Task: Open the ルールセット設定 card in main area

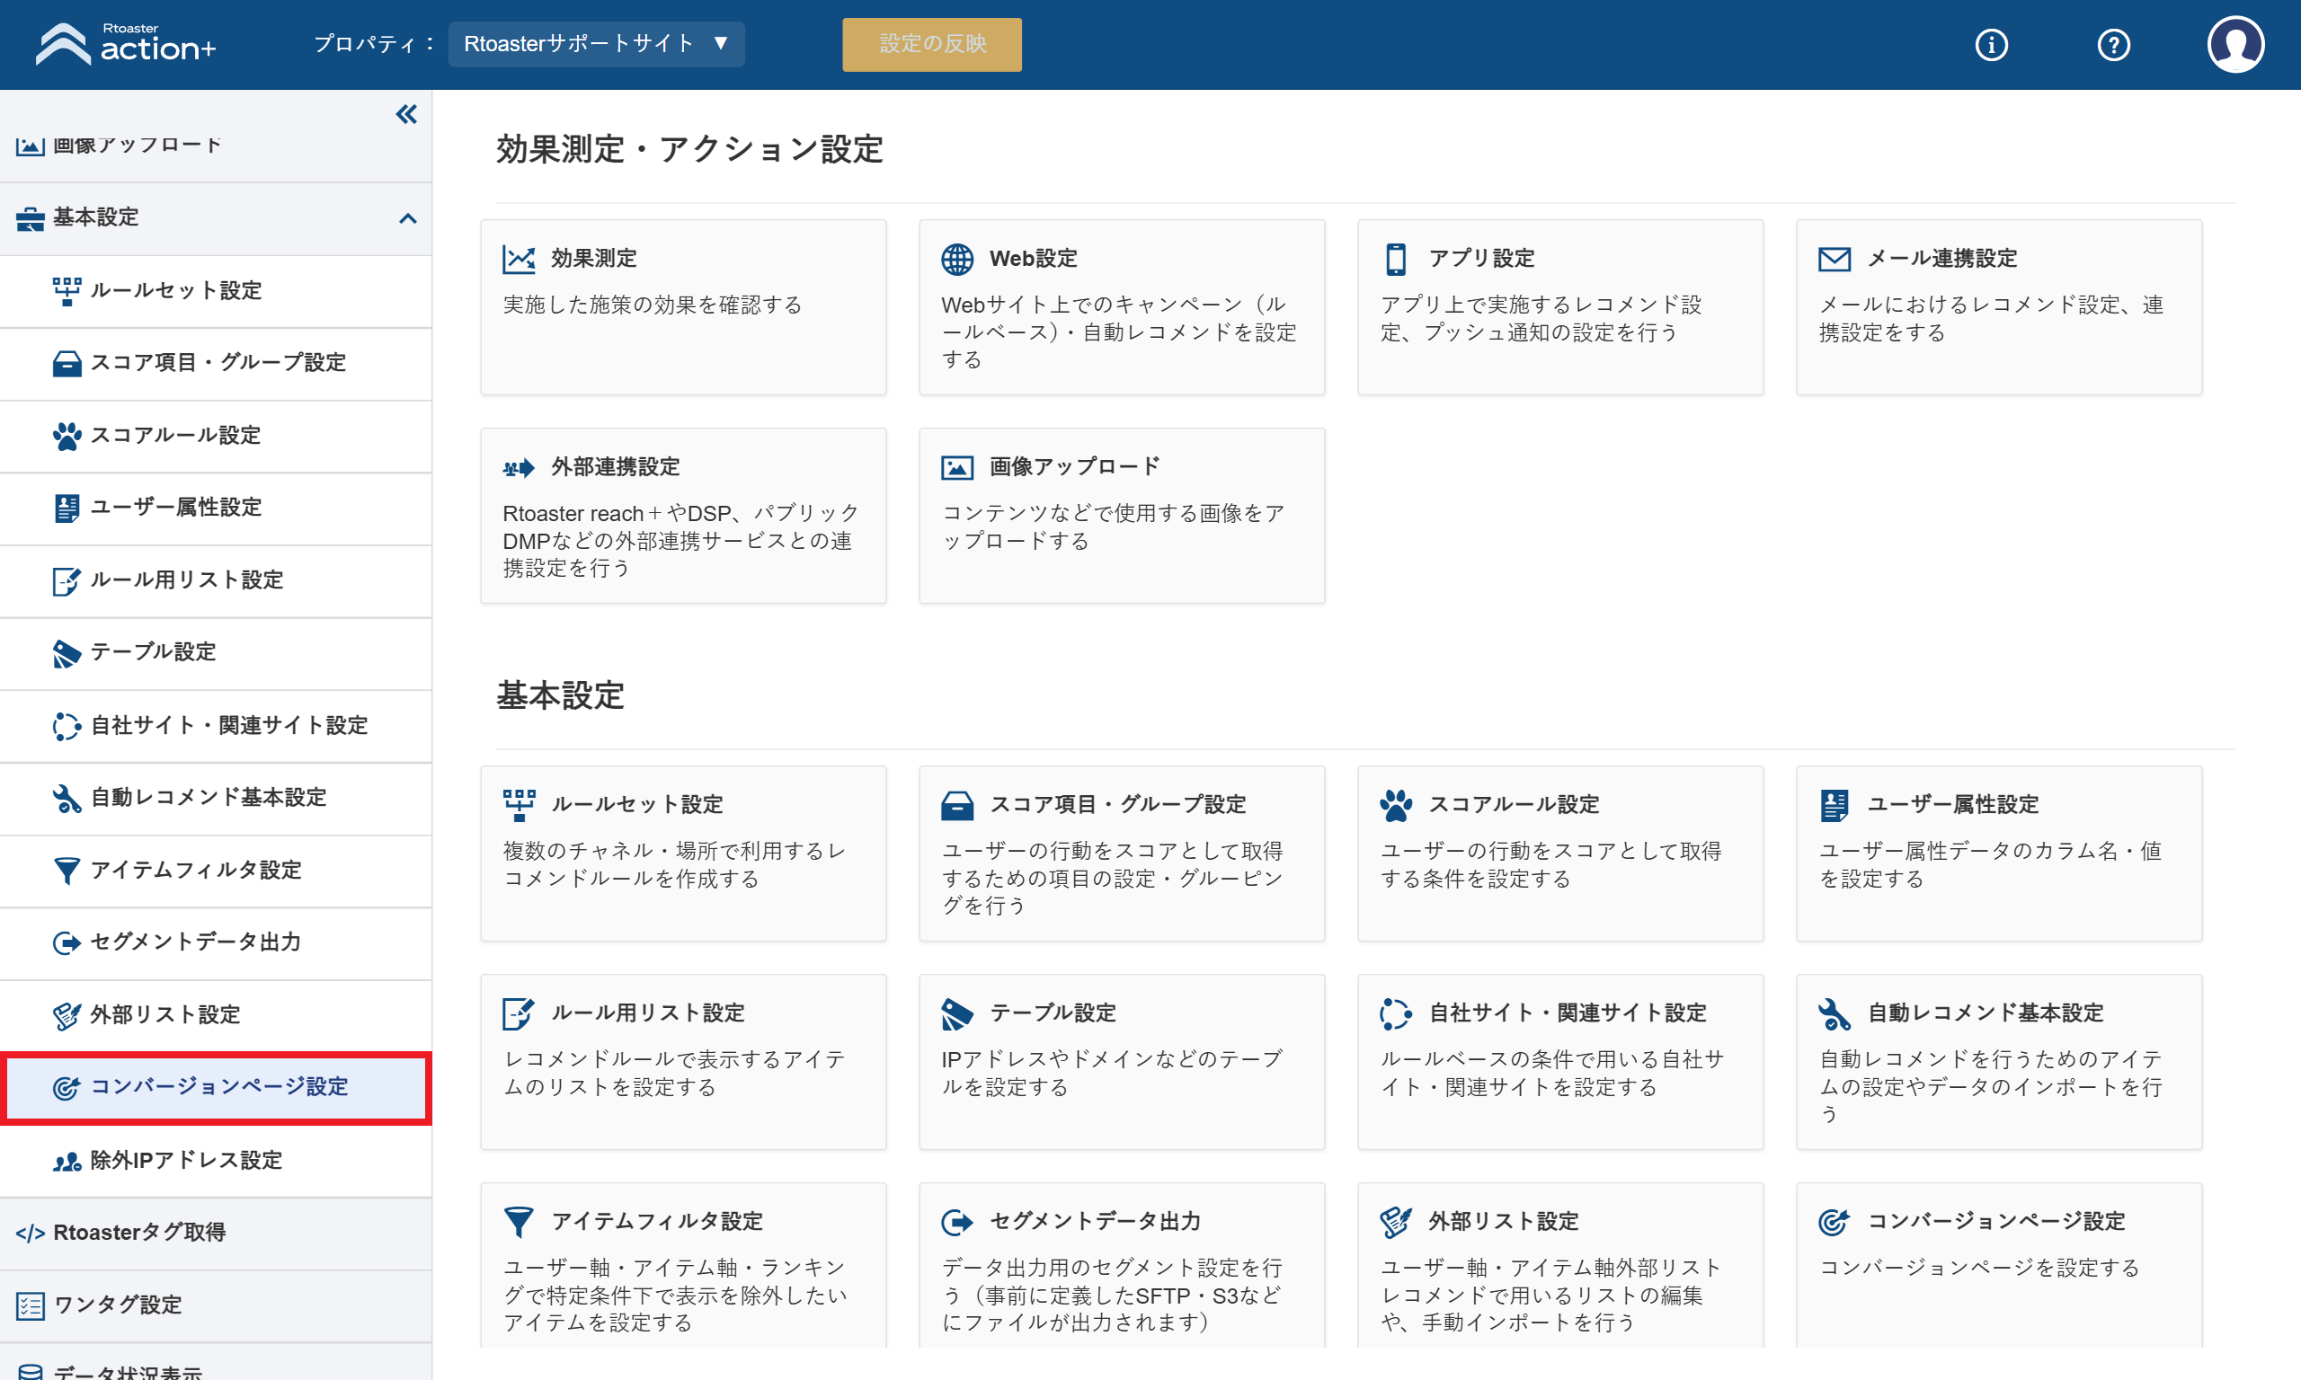Action: pos(684,854)
